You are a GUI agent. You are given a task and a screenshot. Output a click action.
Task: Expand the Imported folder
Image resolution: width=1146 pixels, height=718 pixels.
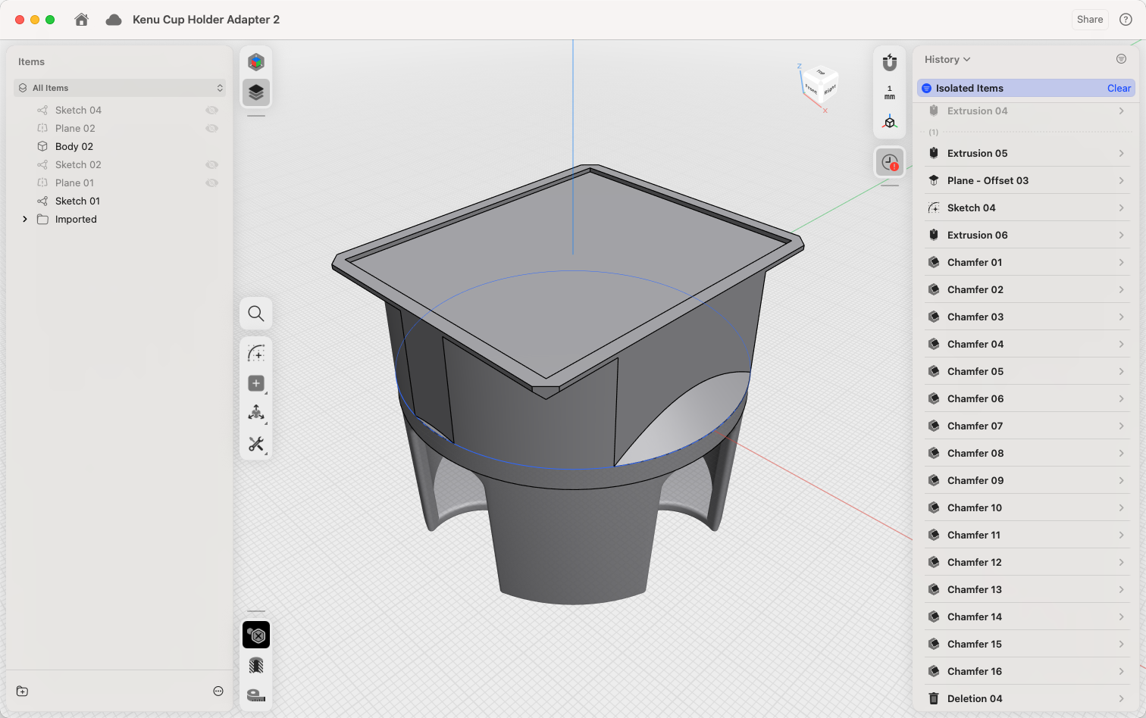pos(25,220)
